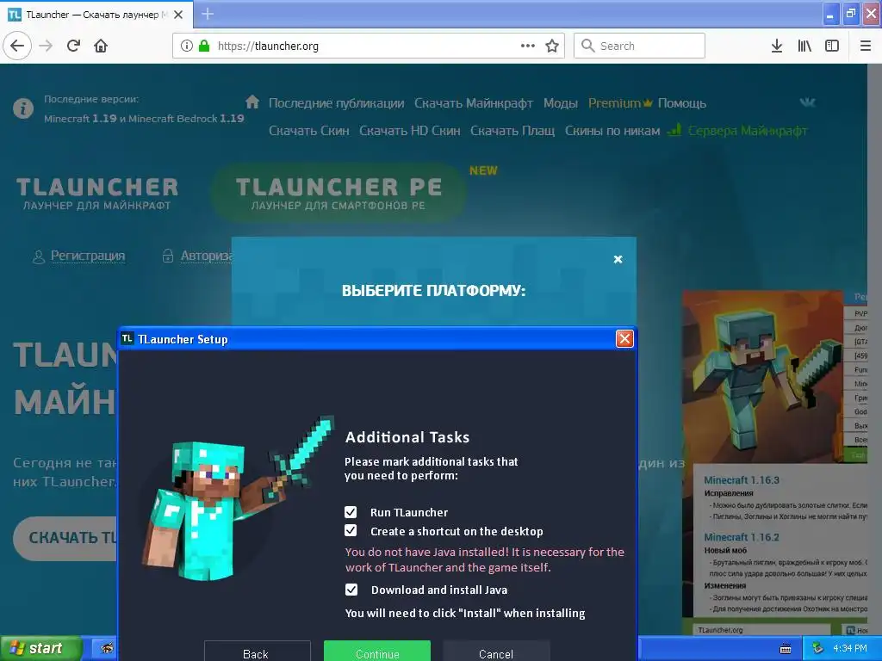
Task: Open the VK social icon
Action: click(807, 102)
